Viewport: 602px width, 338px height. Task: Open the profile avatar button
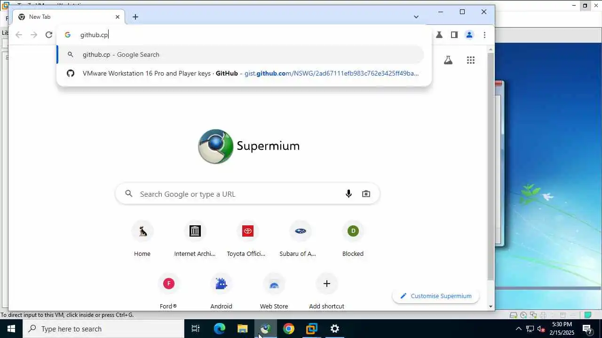469,35
